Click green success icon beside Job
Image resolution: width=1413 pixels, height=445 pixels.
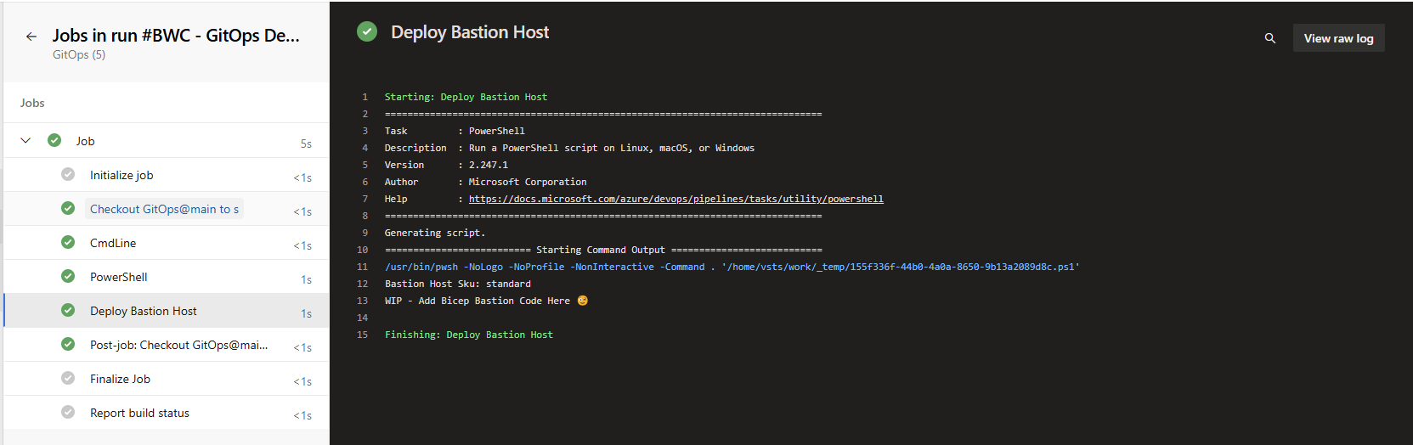point(54,140)
